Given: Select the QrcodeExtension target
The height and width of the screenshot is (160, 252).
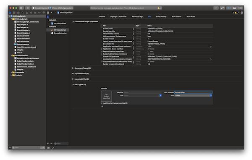Looking at the screenshot, I should [x=59, y=33].
